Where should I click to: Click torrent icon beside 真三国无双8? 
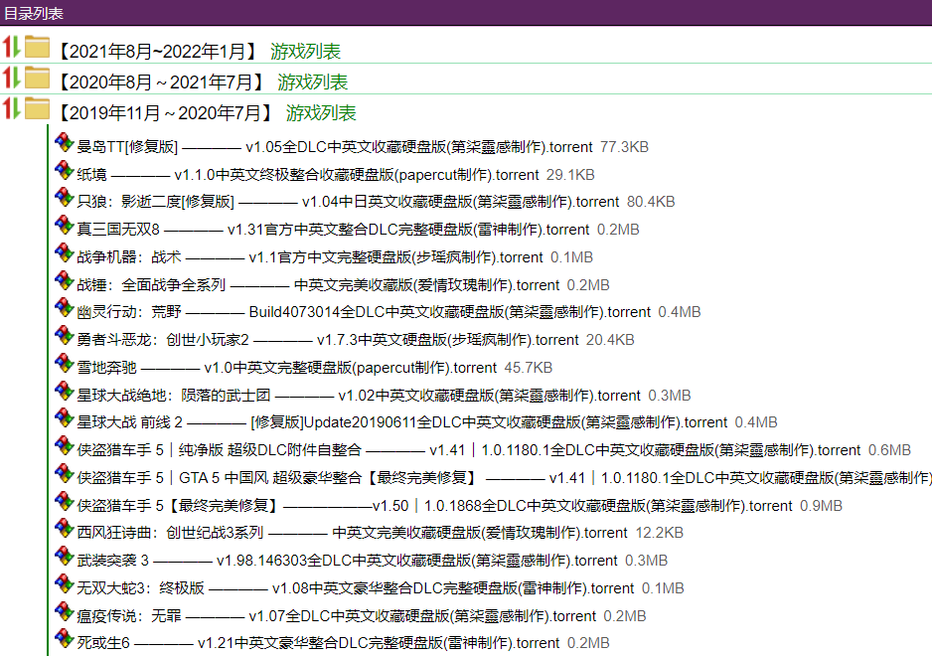point(64,226)
